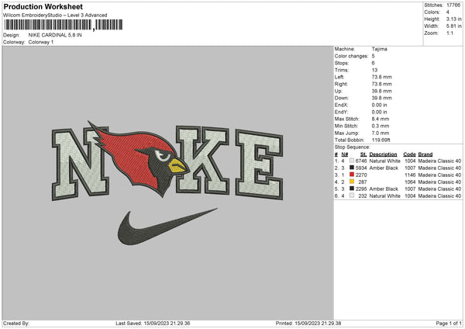Click the embroidered letter E in the design
Viewport: 465px width, 329px height.
click(259, 164)
